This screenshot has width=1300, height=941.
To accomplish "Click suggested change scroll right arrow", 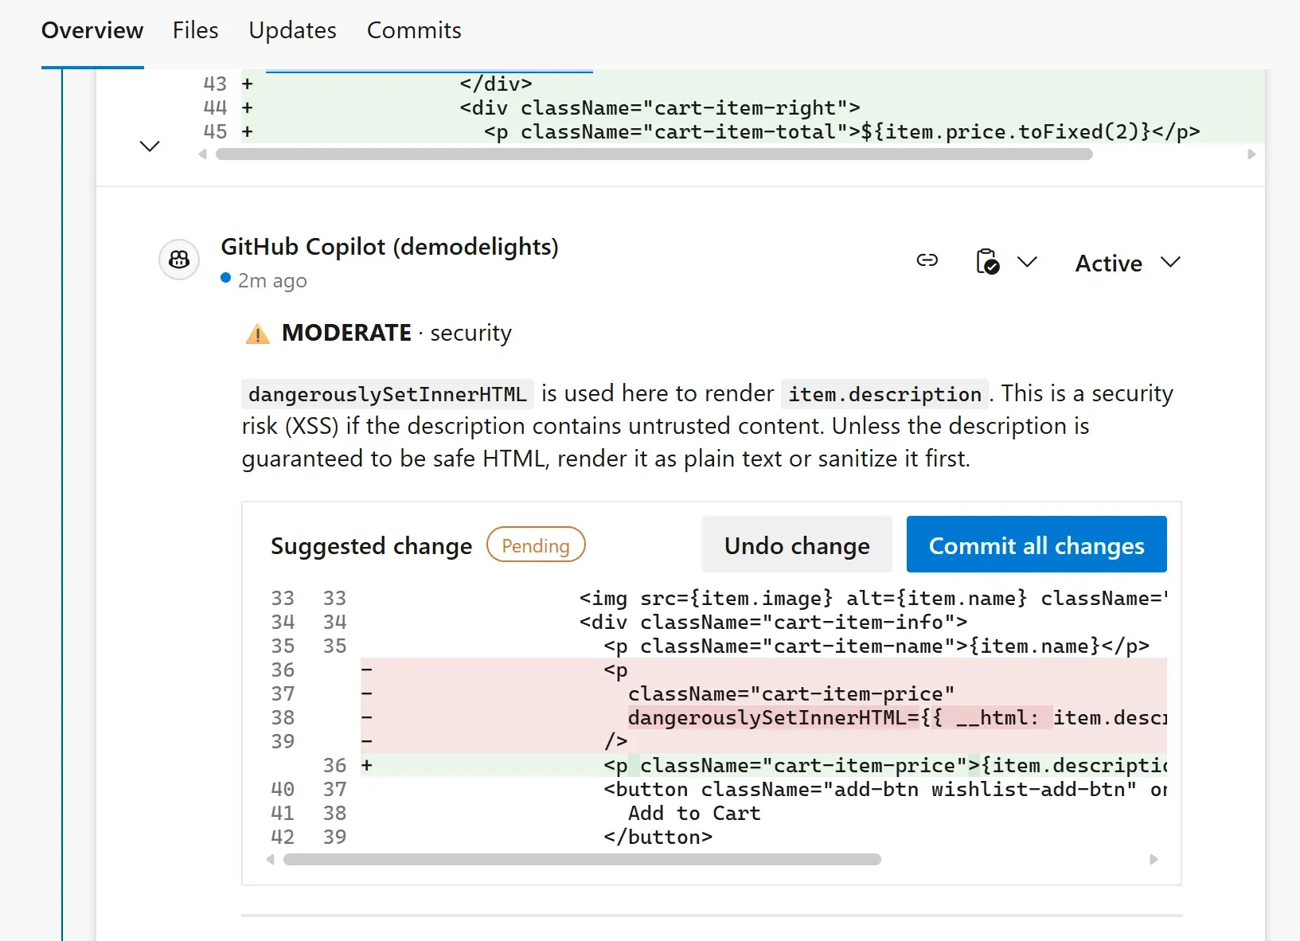I will 1154,860.
